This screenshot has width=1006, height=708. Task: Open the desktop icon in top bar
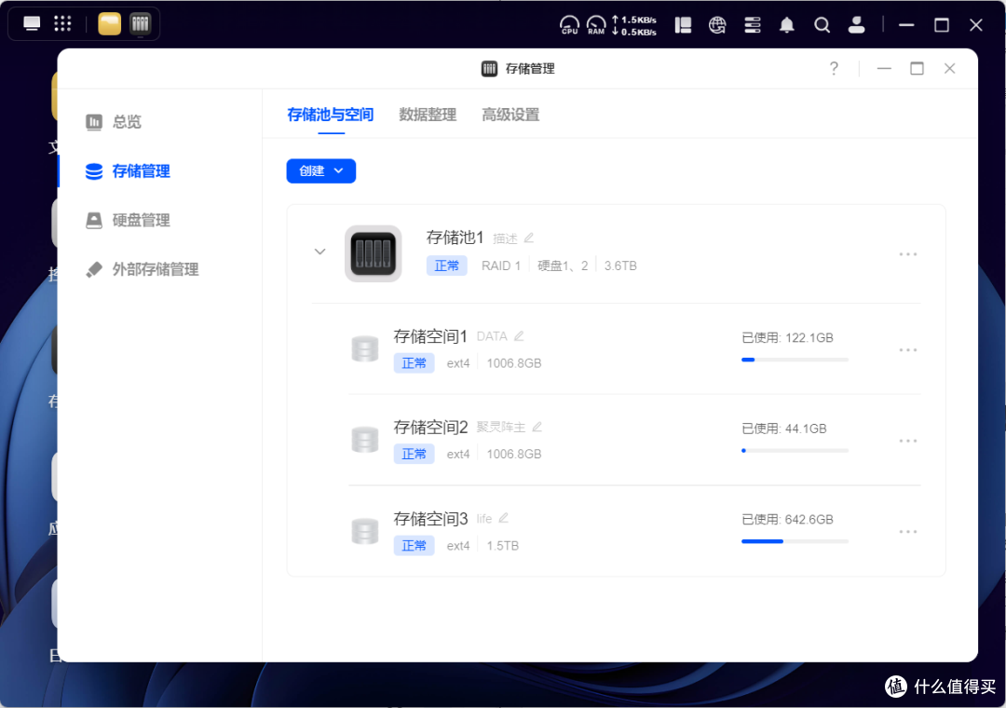(x=32, y=24)
